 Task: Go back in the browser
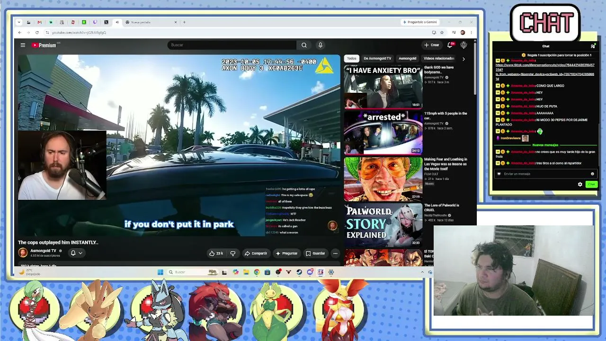[x=19, y=33]
